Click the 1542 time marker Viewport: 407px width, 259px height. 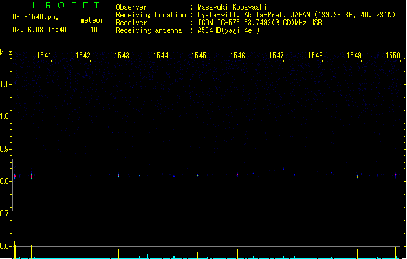click(x=83, y=56)
